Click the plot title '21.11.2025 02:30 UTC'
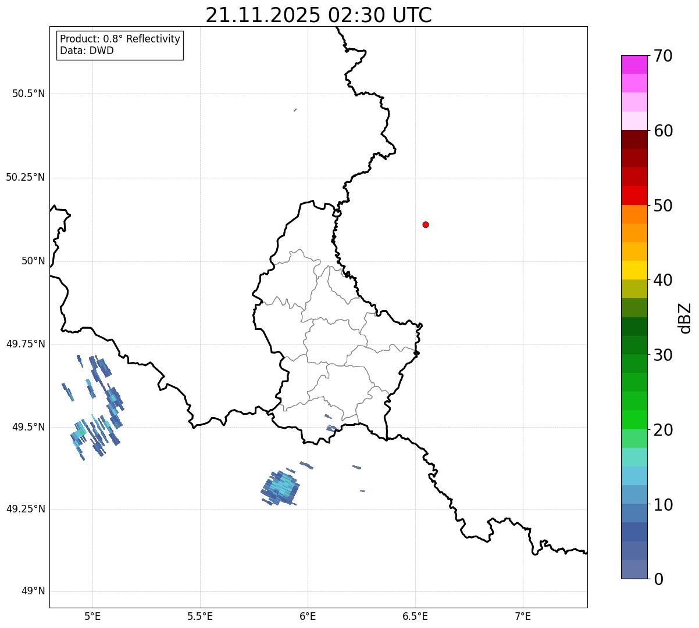Viewport: 699px width, 628px height. [319, 15]
